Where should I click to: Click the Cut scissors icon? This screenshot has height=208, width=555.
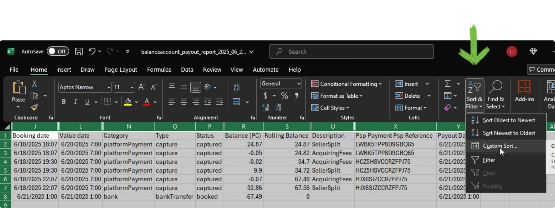click(x=34, y=84)
